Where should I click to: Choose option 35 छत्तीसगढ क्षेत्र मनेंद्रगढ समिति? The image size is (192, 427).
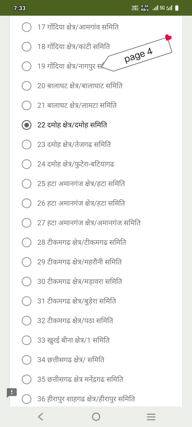[x=27, y=379]
